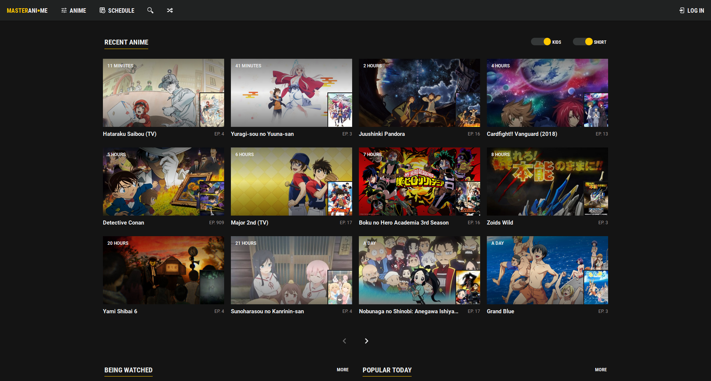Image resolution: width=711 pixels, height=381 pixels.
Task: Open Hataraku Saibou (TV) thumbnail
Action: click(164, 93)
